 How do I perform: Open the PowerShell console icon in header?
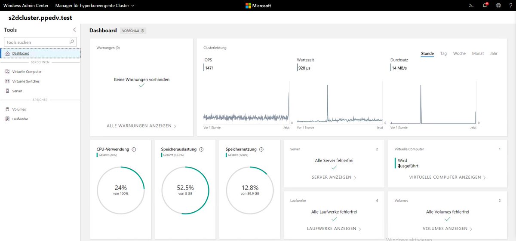(x=471, y=6)
